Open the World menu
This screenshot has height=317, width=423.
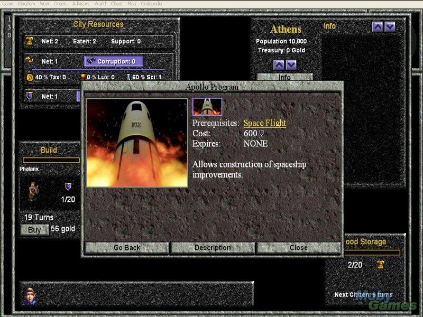[x=100, y=4]
